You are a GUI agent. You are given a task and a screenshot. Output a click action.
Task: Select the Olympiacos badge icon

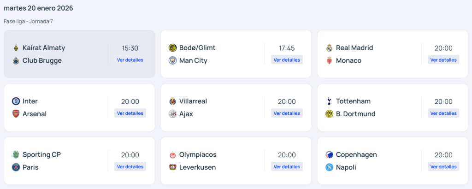(173, 155)
